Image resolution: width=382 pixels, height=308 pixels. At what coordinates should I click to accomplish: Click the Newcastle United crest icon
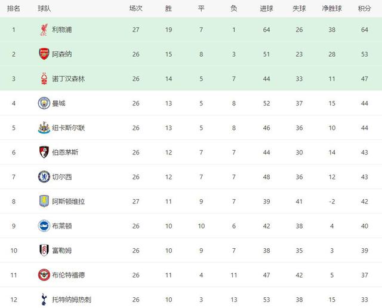click(44, 128)
